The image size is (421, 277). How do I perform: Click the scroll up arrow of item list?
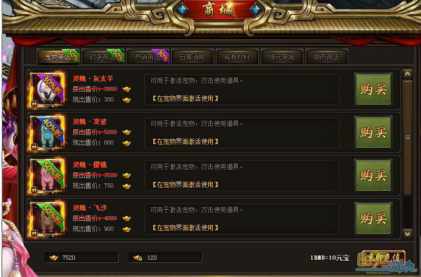tap(407, 74)
